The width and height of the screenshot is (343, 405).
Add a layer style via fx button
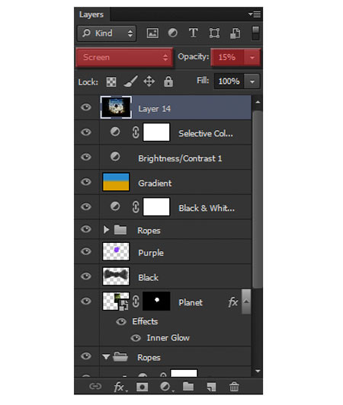[120, 387]
